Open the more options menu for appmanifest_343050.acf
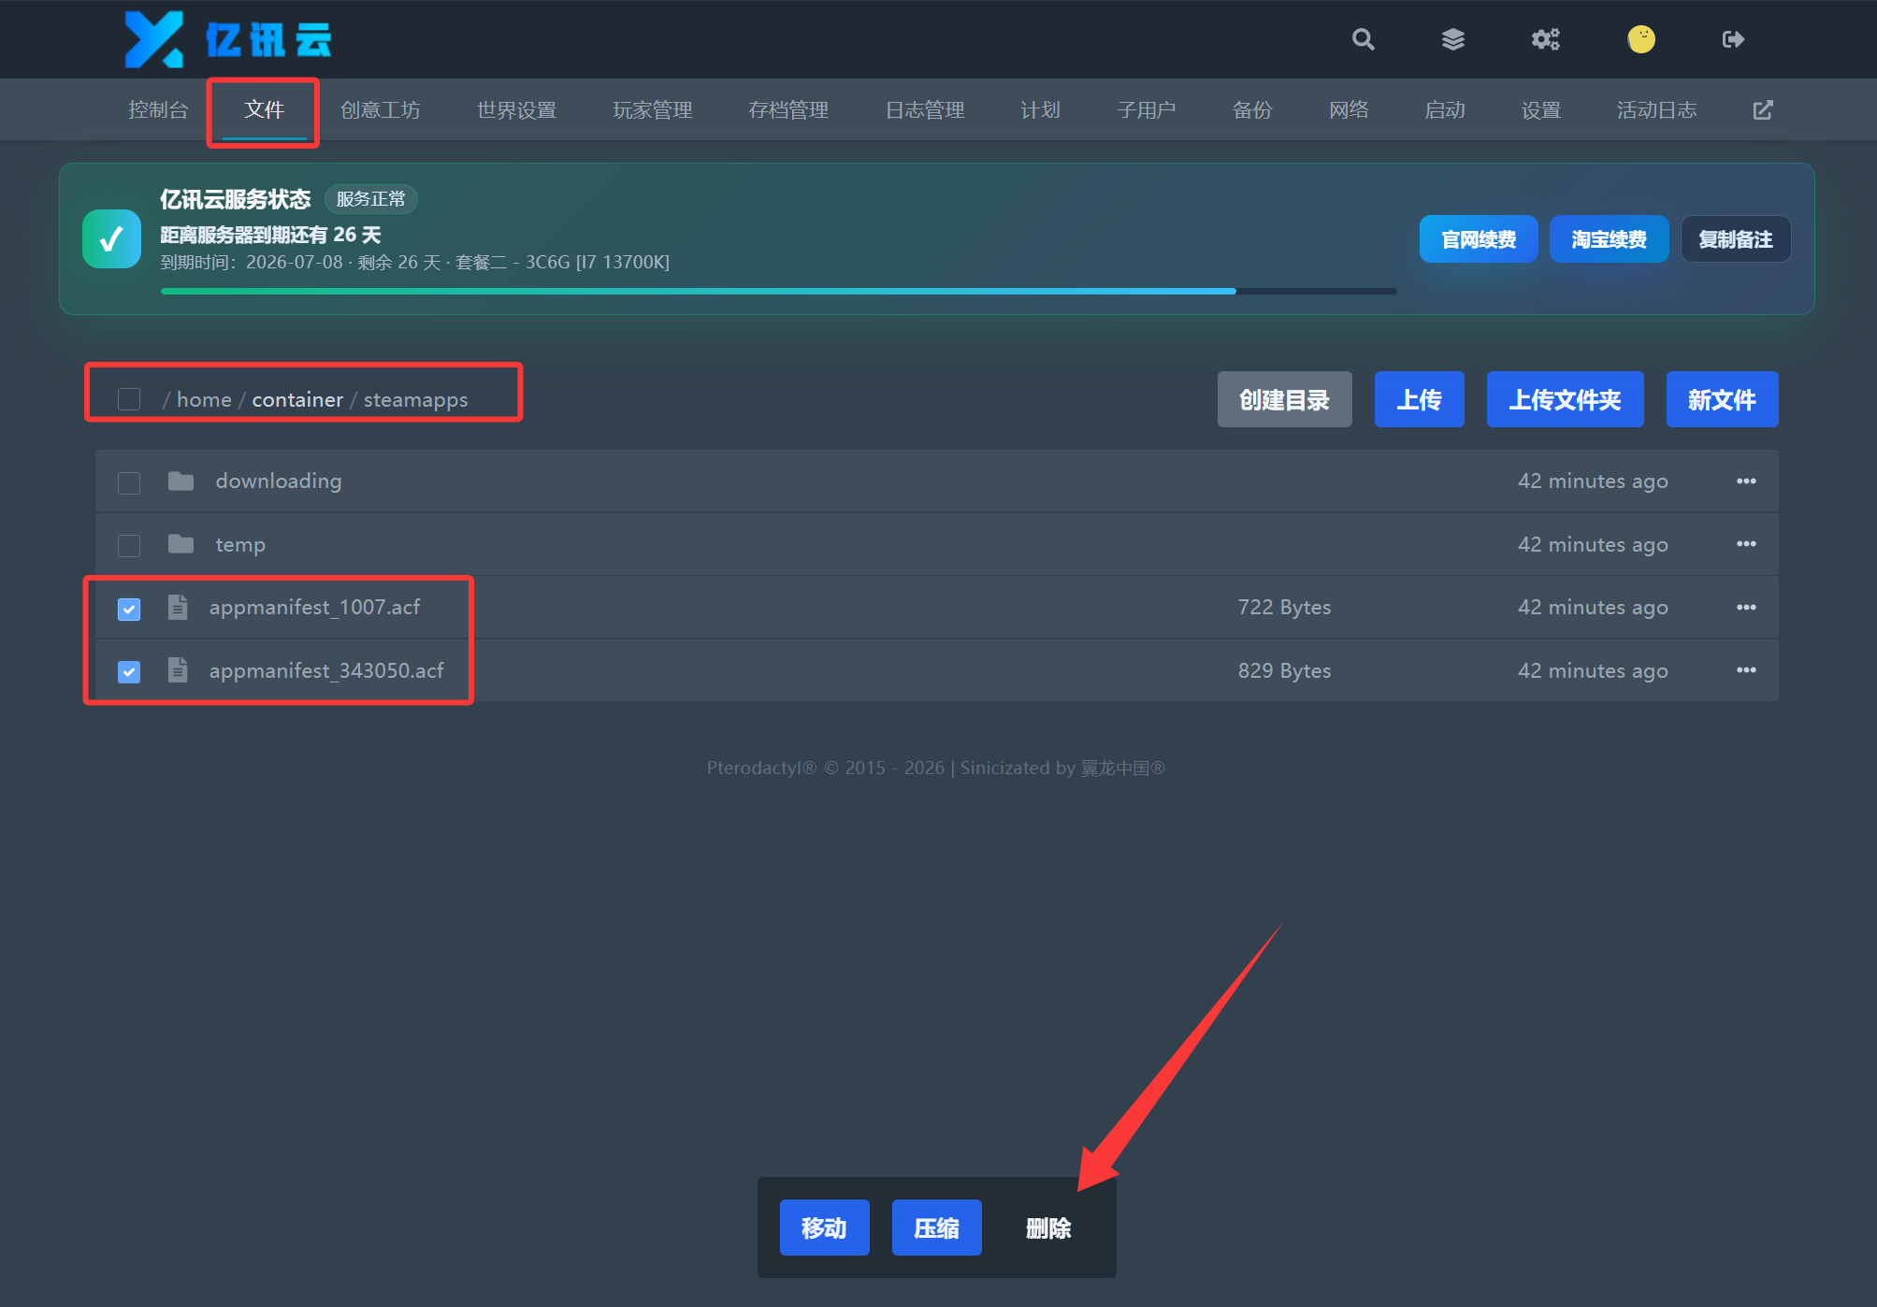 [1746, 670]
